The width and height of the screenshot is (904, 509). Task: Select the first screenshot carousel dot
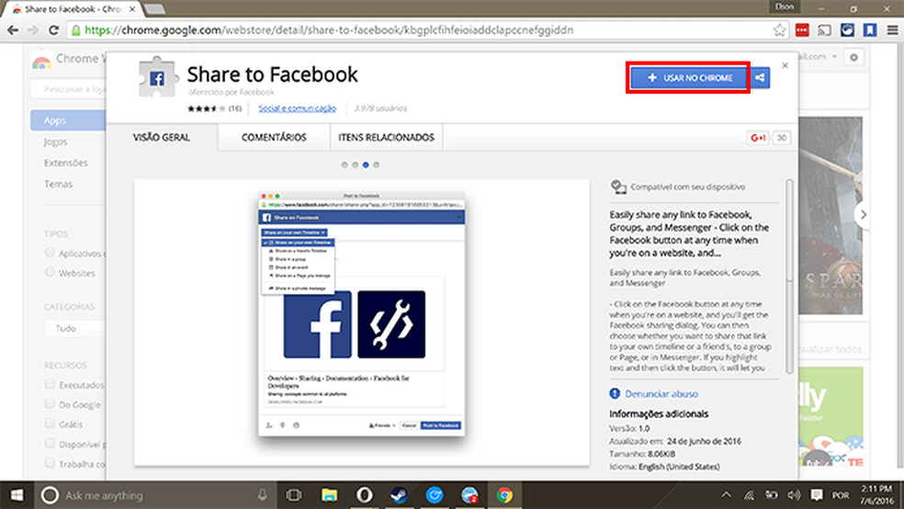(345, 164)
